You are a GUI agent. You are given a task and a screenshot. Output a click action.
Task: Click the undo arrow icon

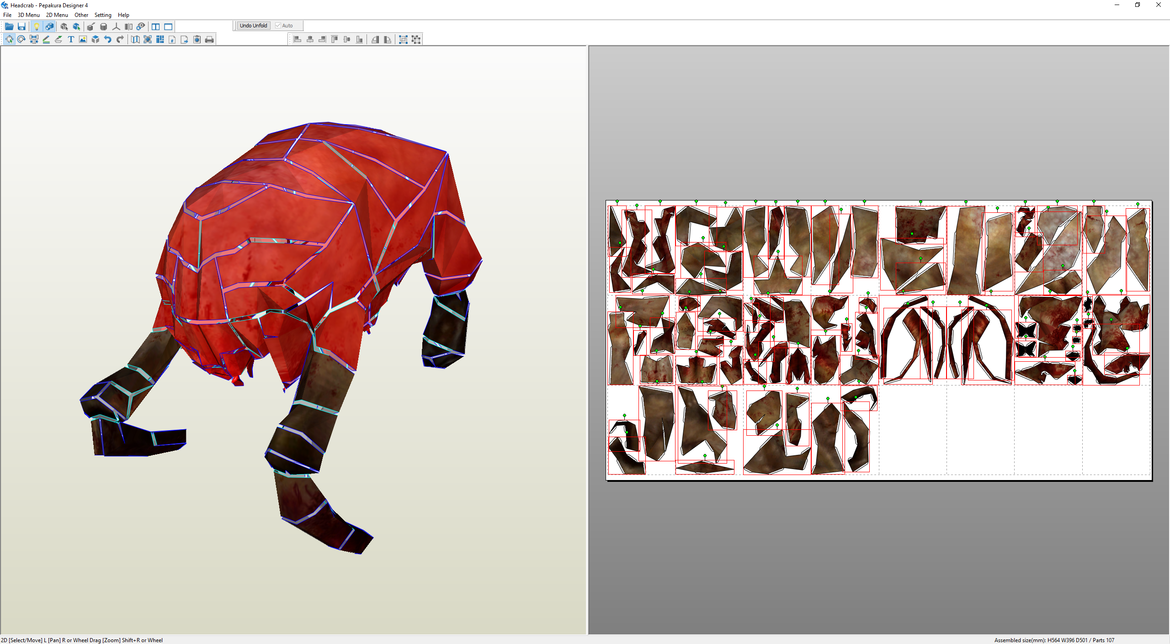[x=108, y=40]
